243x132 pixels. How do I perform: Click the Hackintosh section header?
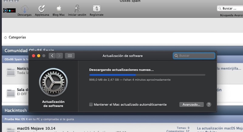[x=16, y=110]
